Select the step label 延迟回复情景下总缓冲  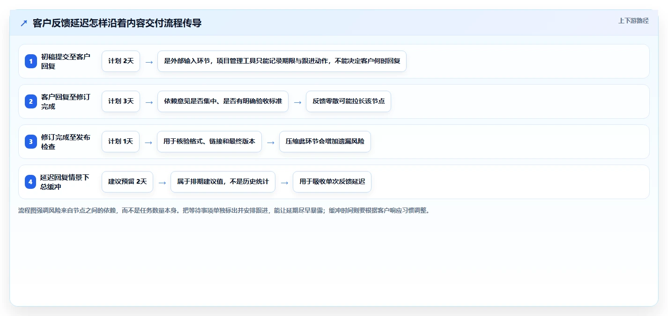(65, 182)
